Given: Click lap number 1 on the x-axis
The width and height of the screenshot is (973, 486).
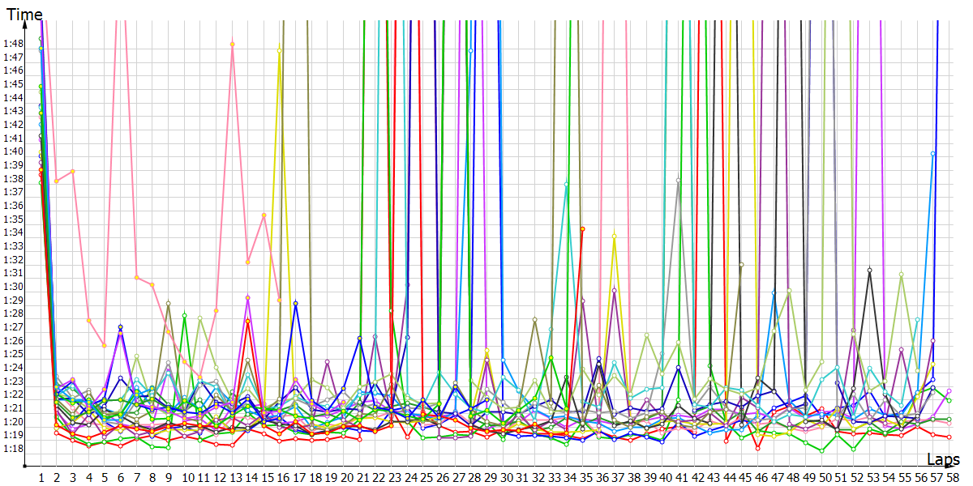Looking at the screenshot, I should 41,479.
